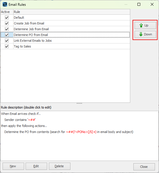Select the Default rule row
This screenshot has width=159, height=173.
coord(65,18)
